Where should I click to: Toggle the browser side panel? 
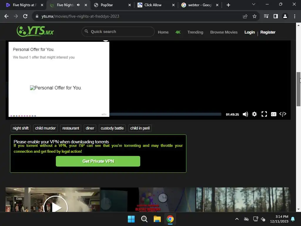pos(275,16)
